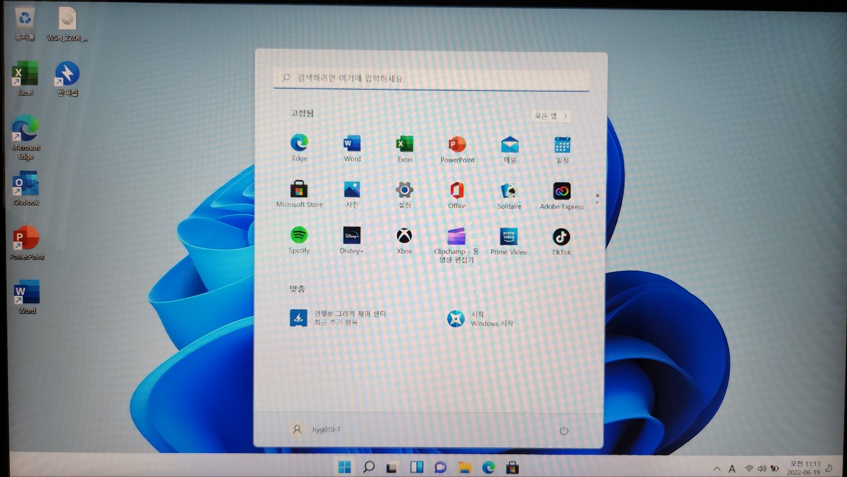The image size is (847, 477).
Task: Open the 일정 (Calendar) pinned app
Action: 562,149
